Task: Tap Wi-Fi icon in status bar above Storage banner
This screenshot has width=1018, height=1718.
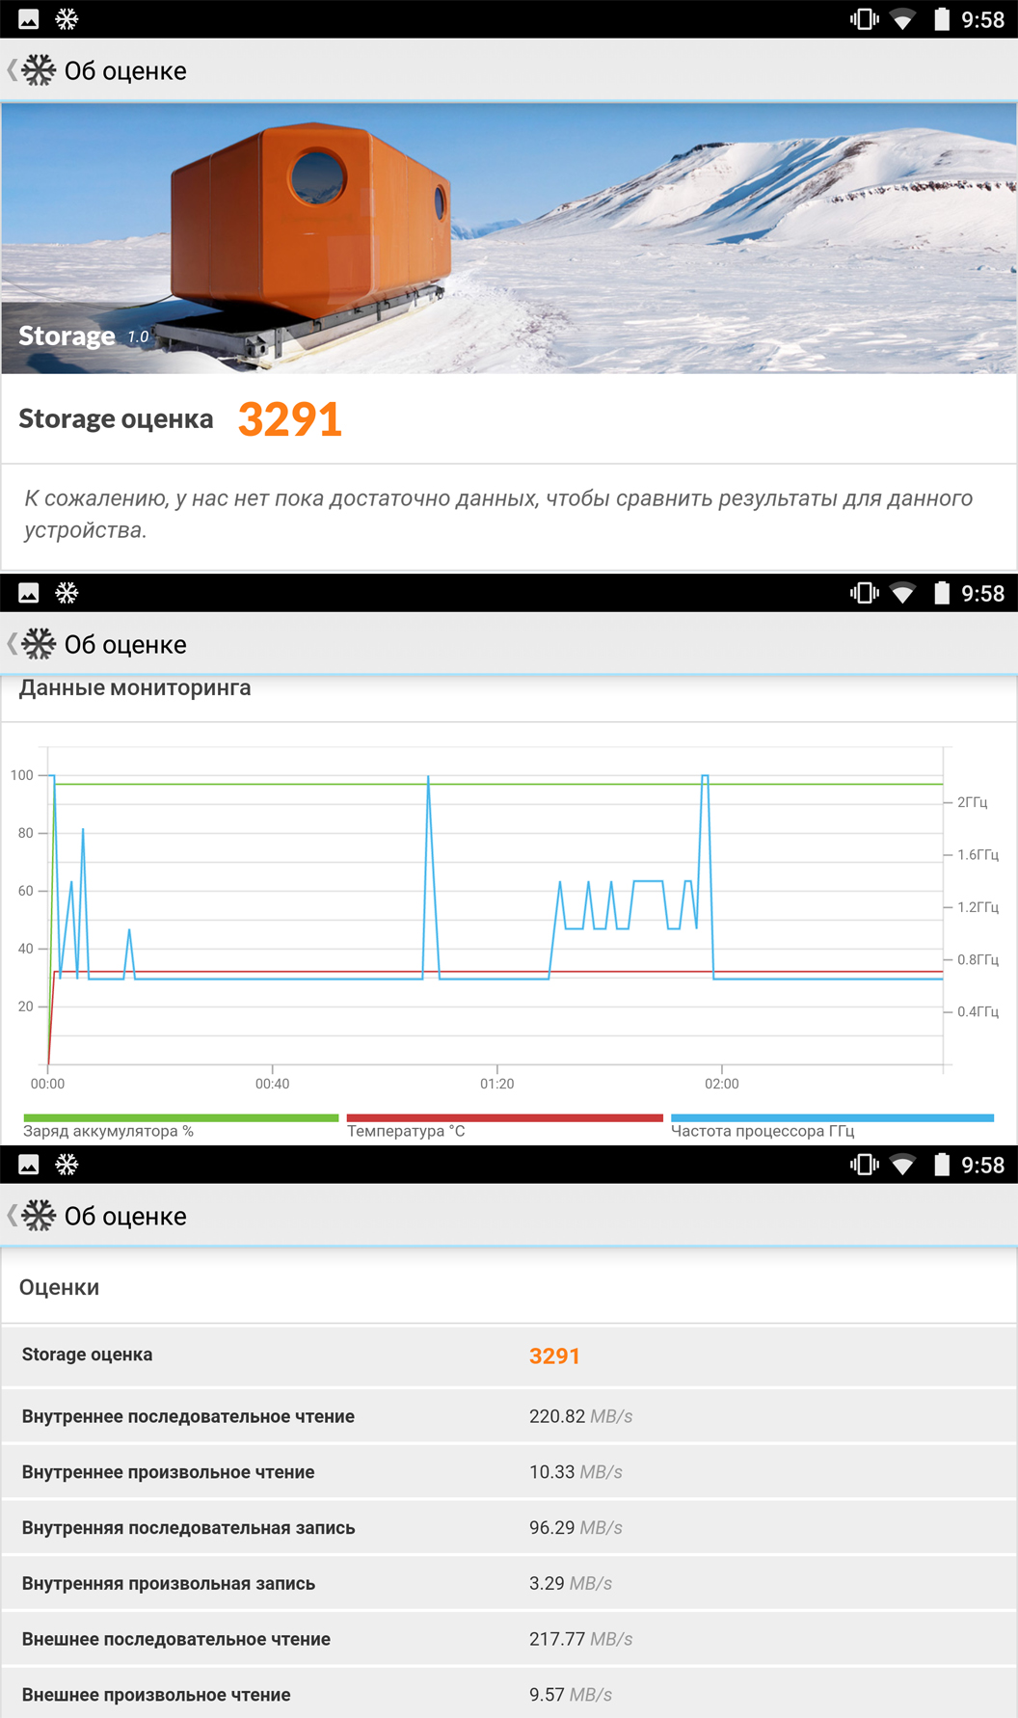Action: (902, 19)
